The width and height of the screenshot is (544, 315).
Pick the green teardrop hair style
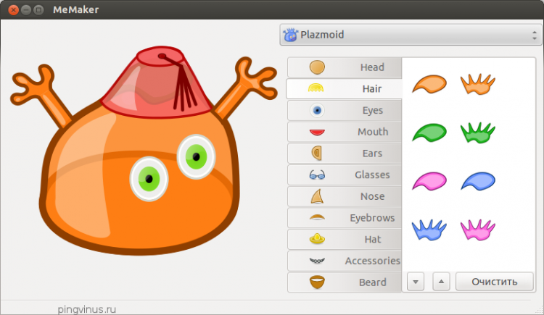pos(429,133)
